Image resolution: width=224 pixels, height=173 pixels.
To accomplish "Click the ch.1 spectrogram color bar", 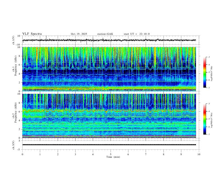I will [x=205, y=72].
